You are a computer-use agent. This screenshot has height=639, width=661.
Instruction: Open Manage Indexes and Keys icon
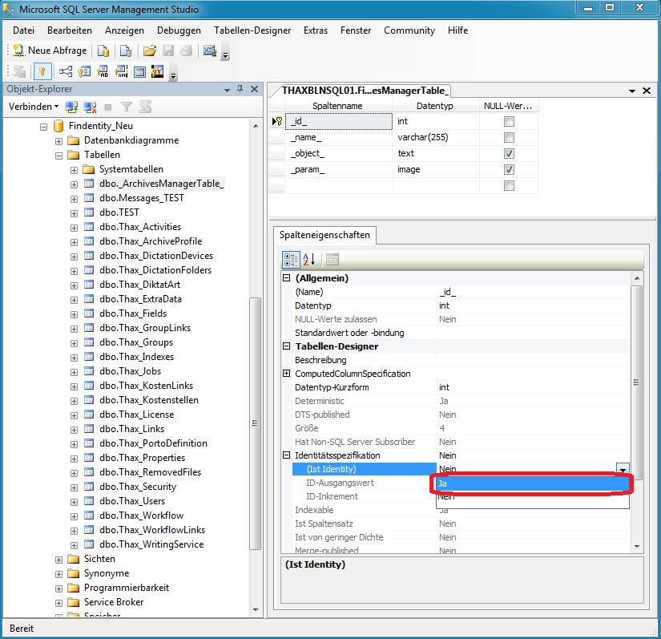(84, 71)
